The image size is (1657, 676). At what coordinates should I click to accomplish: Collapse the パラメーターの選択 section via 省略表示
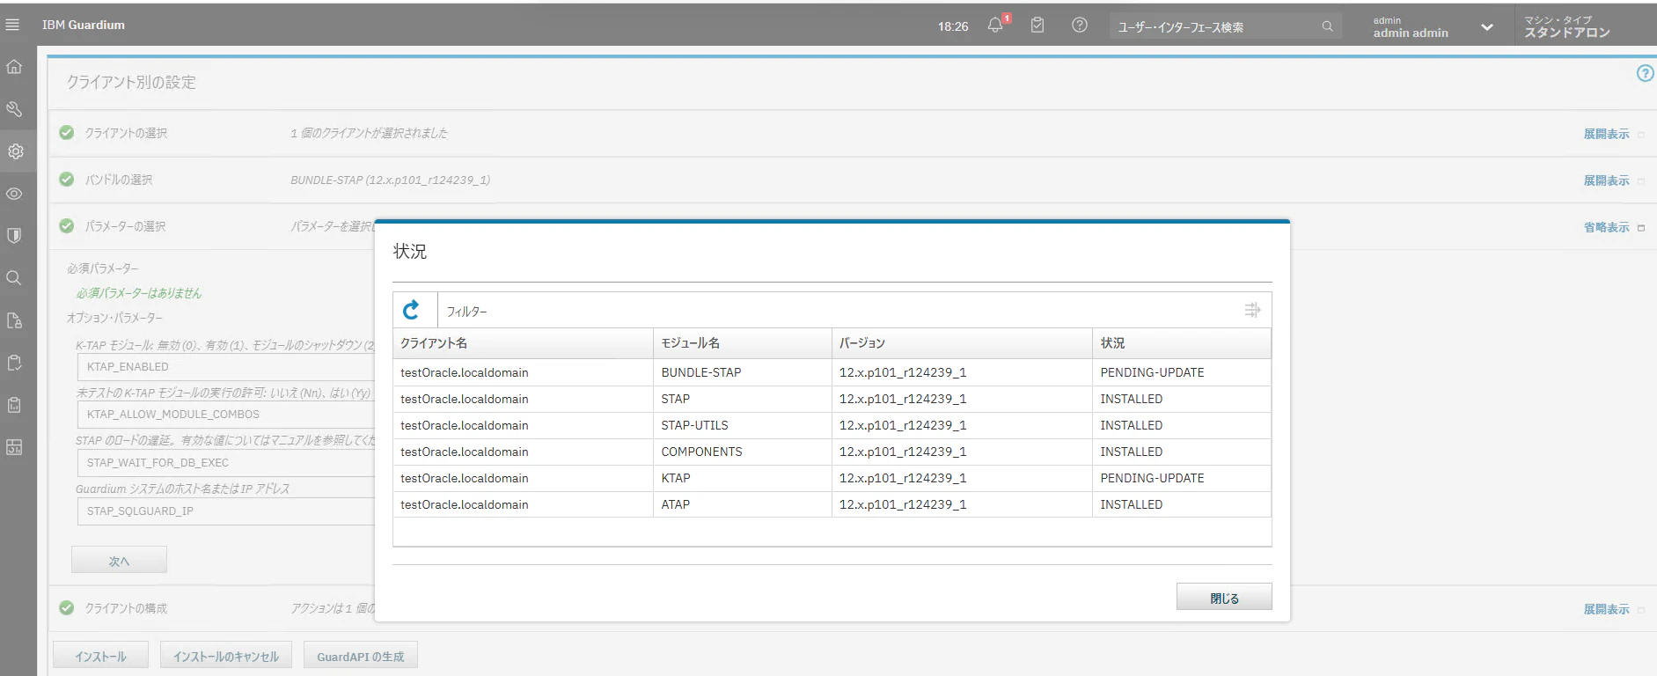(x=1606, y=227)
